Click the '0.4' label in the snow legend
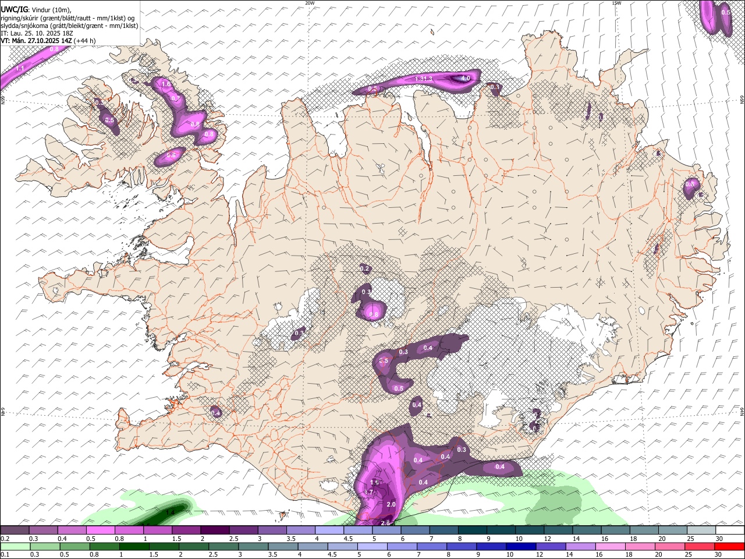Screen dimensions: 745x559 pos(61,539)
